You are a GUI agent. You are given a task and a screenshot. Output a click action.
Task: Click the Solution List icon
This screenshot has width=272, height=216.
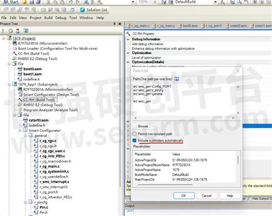(x=83, y=10)
